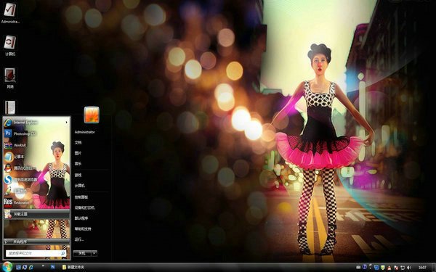Click the volume speaker tray icon

(x=409, y=267)
